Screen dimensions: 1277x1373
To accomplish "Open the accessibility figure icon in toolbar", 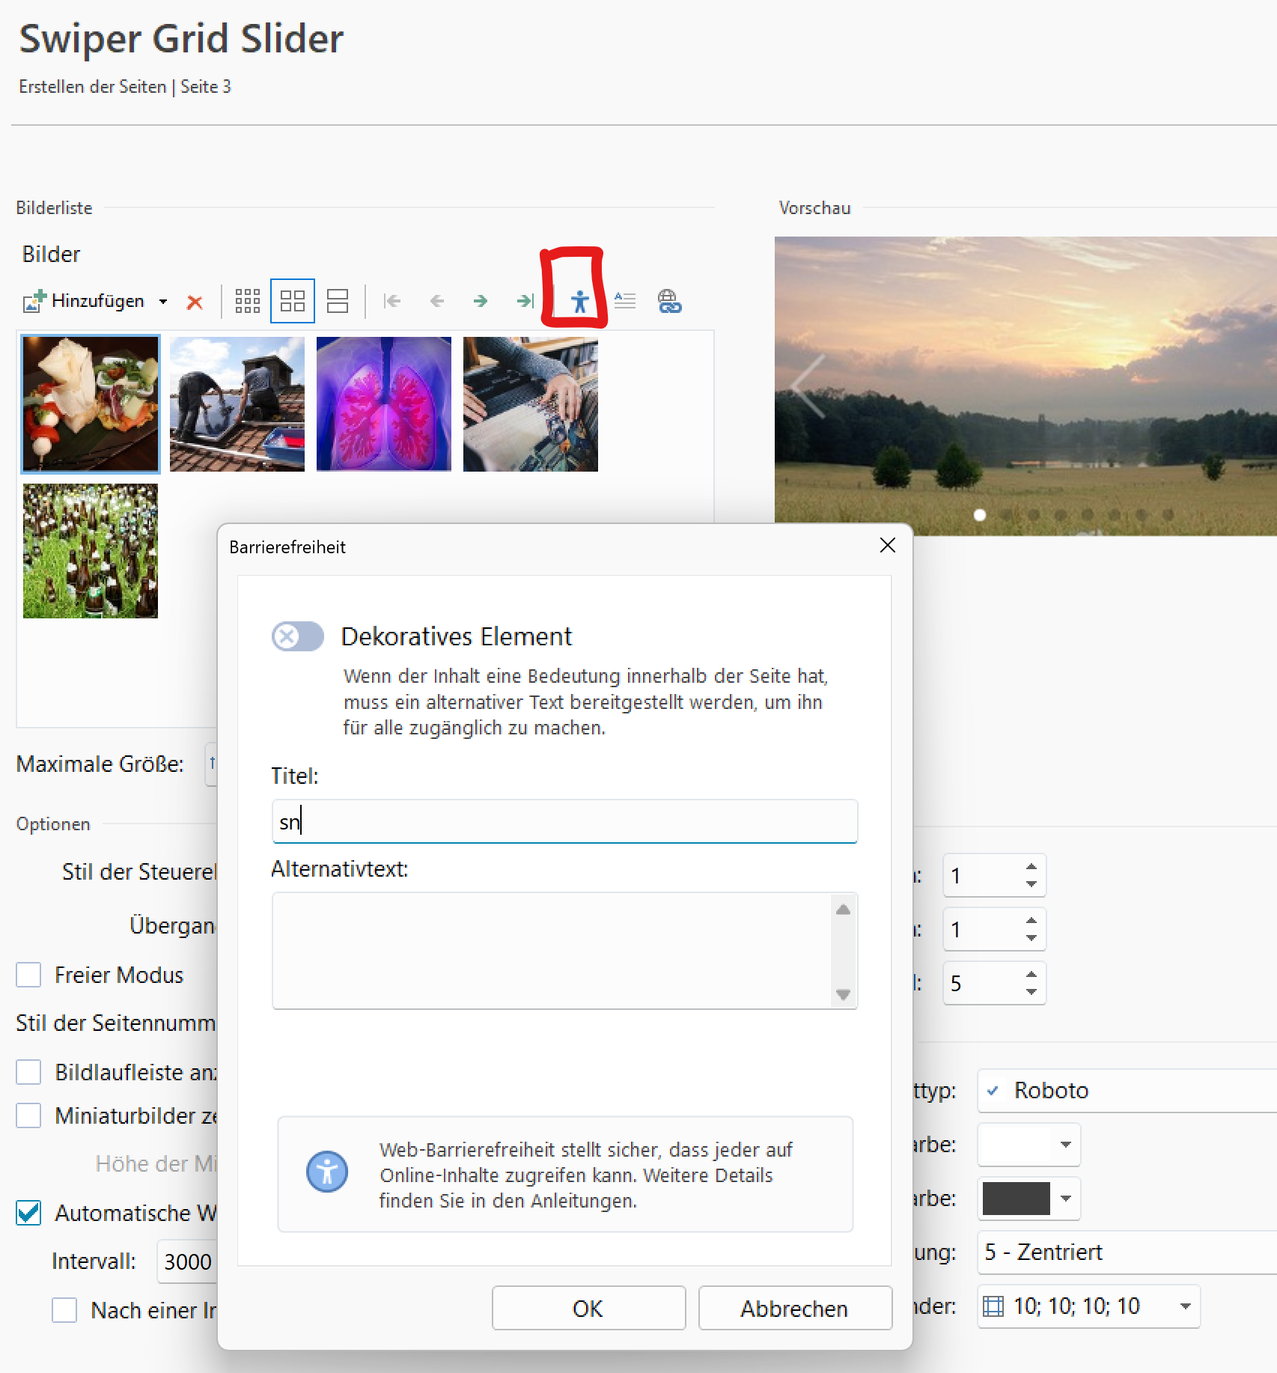I will coord(579,301).
